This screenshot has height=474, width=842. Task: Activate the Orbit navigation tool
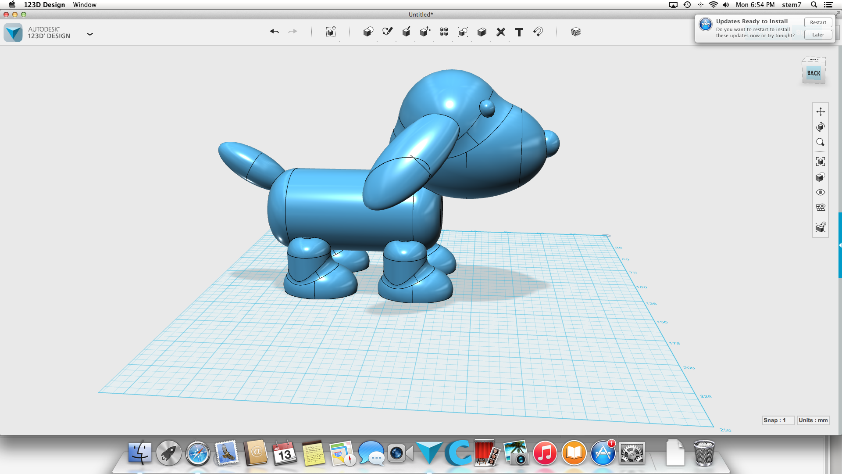821,127
